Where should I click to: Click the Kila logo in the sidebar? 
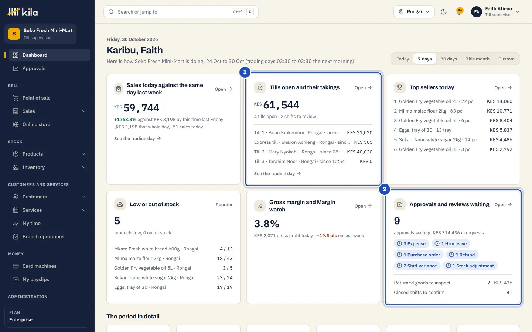pos(23,12)
